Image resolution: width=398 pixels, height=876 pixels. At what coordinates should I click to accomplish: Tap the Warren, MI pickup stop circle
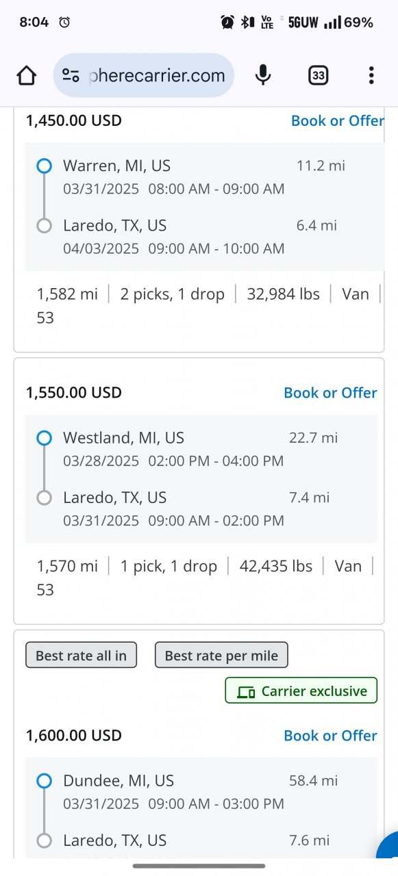44,166
